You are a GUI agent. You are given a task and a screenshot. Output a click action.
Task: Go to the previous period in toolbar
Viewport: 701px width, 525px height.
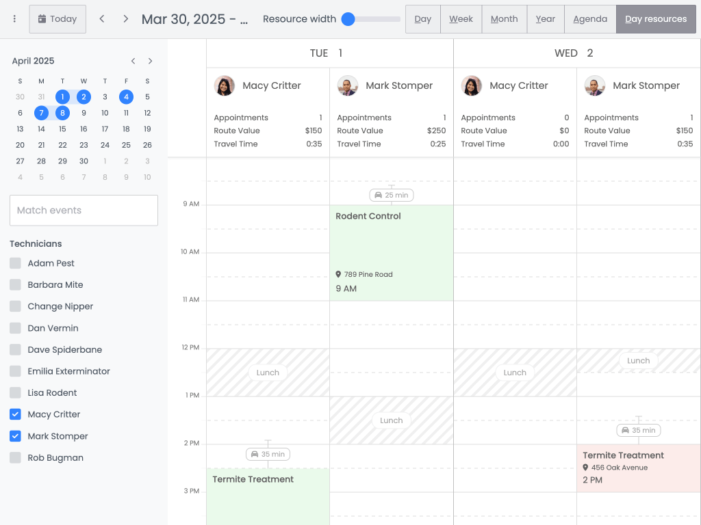point(102,18)
